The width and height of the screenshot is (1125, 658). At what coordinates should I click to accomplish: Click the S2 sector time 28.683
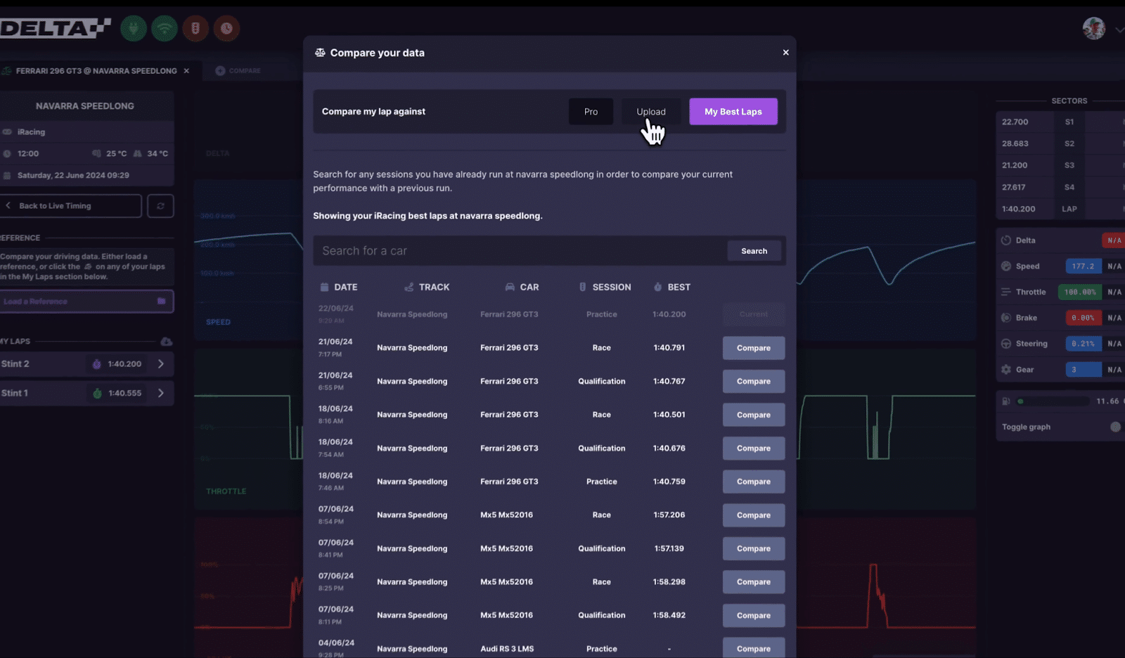(x=1015, y=143)
